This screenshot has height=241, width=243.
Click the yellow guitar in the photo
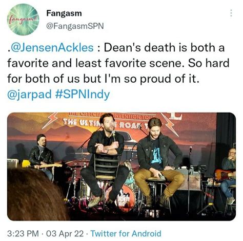(x=42, y=164)
